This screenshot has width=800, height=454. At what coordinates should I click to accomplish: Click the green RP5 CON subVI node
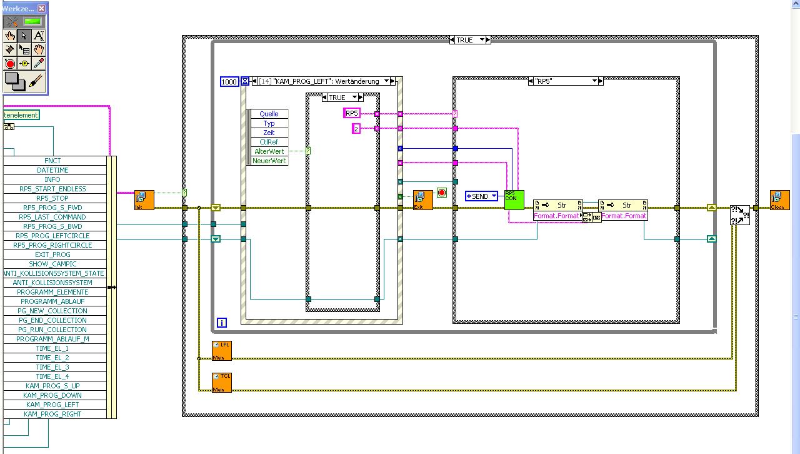[x=514, y=199]
